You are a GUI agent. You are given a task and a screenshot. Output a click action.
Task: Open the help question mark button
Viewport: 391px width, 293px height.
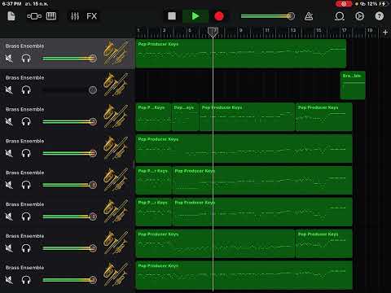(380, 16)
